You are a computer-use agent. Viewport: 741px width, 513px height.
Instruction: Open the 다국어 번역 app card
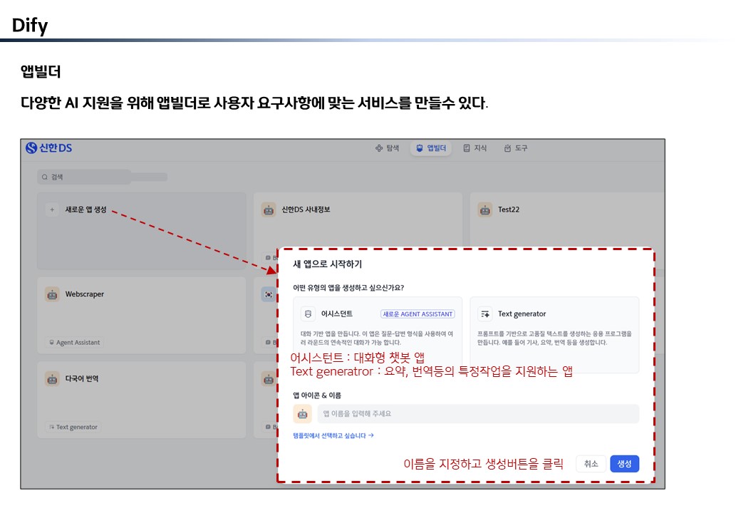[x=142, y=400]
